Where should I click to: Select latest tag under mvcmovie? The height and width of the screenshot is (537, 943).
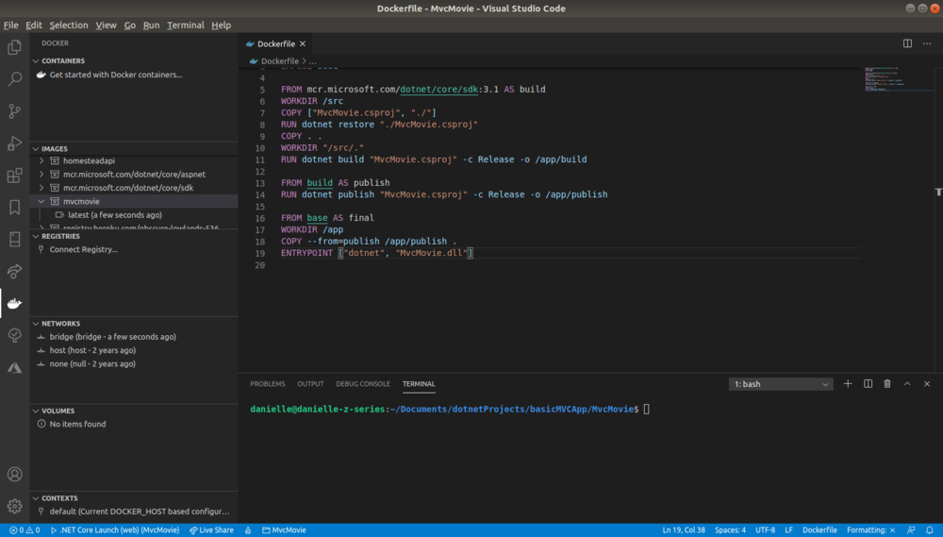pyautogui.click(x=115, y=215)
